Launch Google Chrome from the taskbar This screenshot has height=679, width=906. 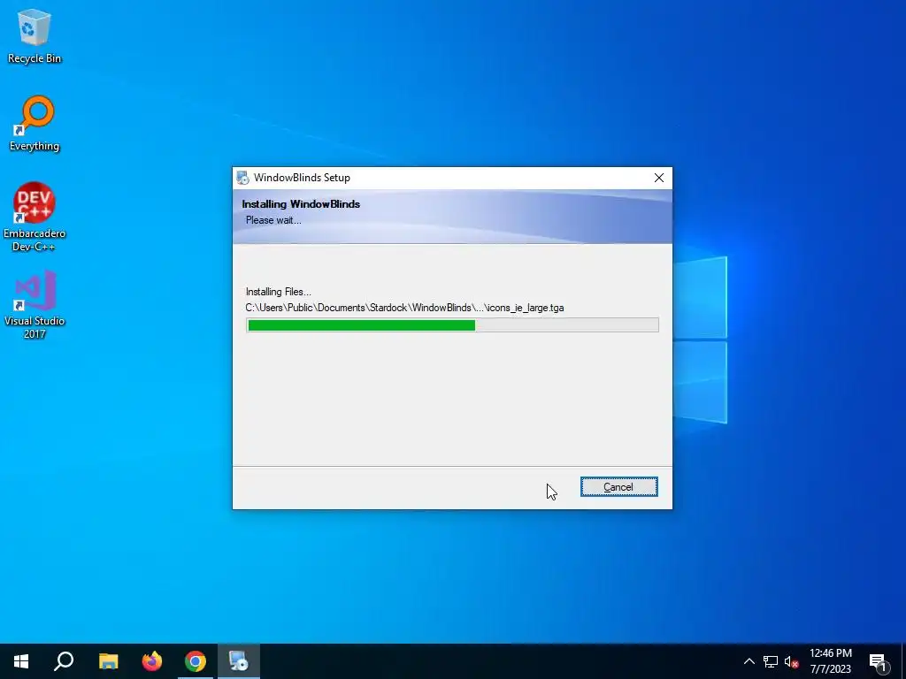[x=196, y=661]
